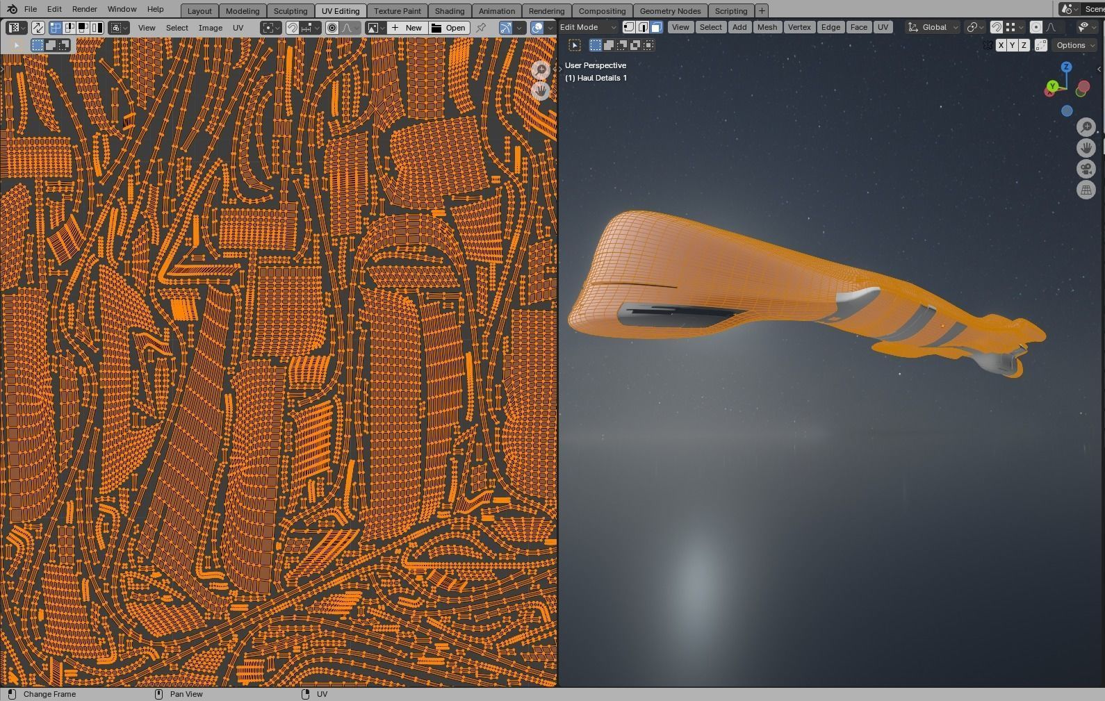The width and height of the screenshot is (1105, 701).
Task: Pan the 3D viewport with hand icon
Action: tap(1086, 148)
